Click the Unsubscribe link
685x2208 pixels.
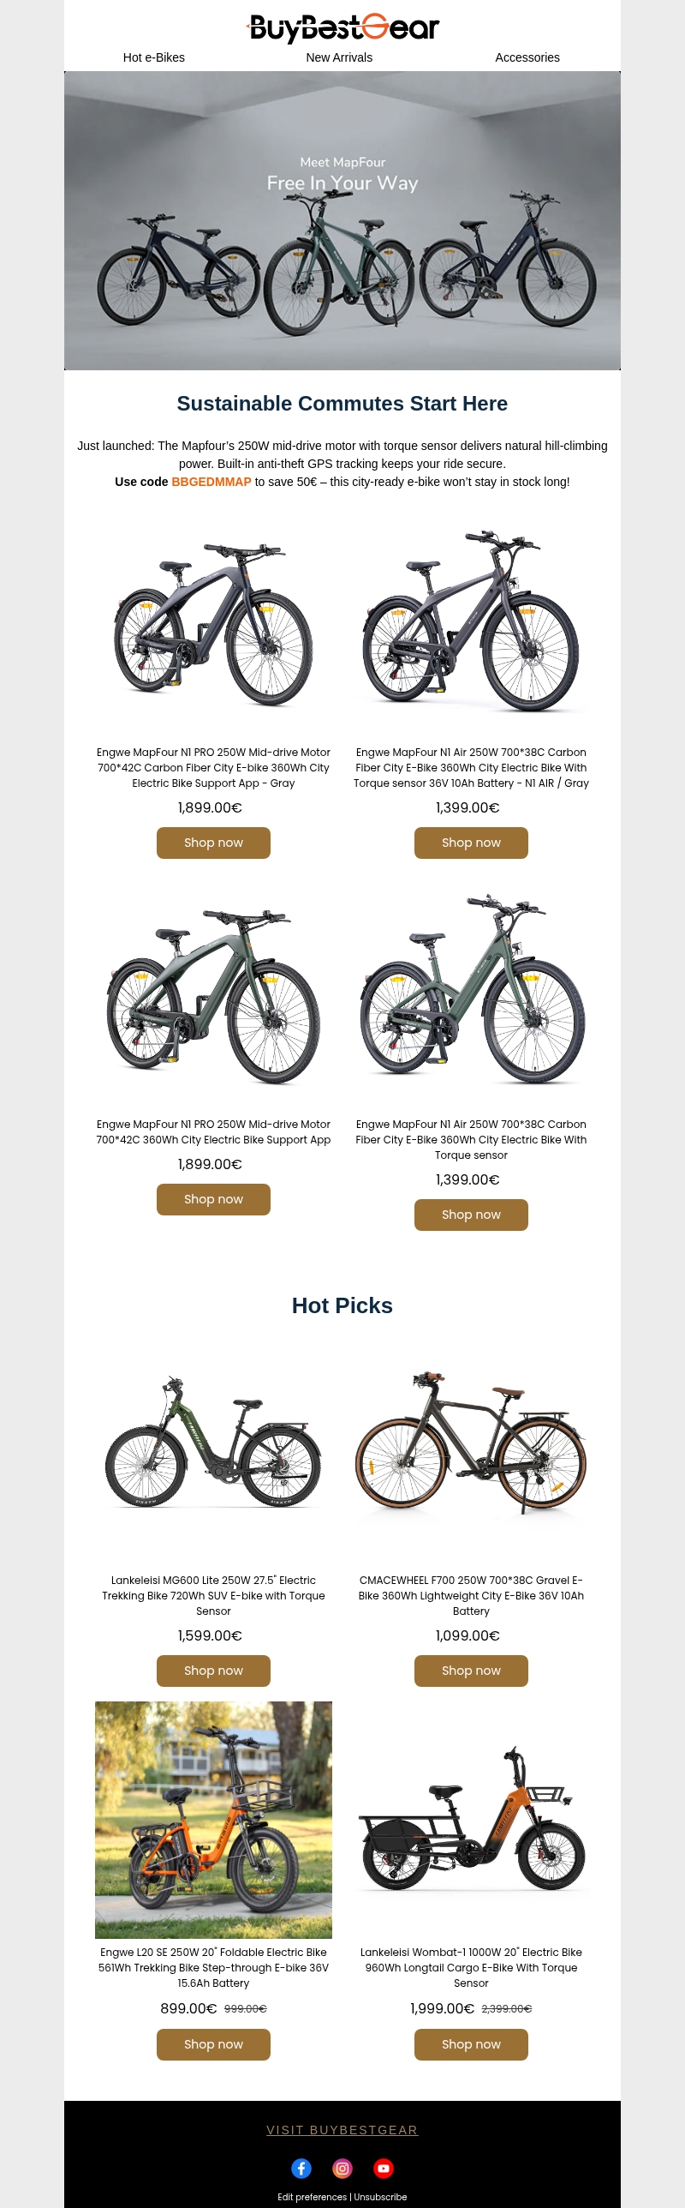tap(380, 2197)
